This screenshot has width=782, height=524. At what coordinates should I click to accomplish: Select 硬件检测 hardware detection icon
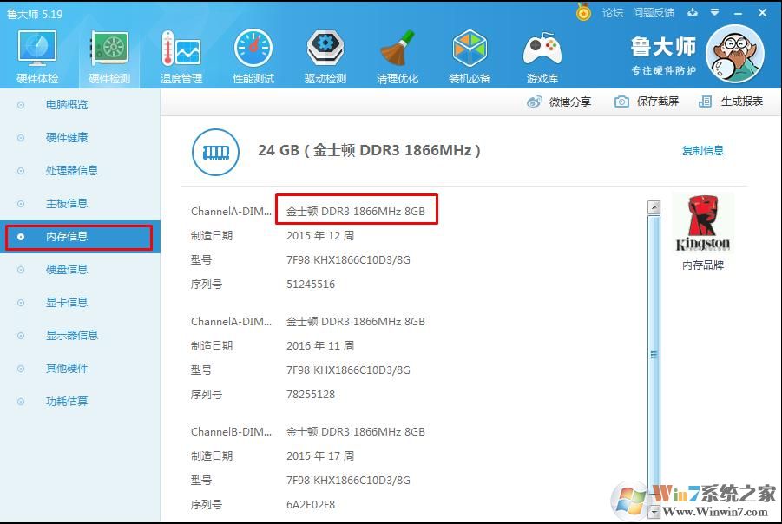click(109, 49)
